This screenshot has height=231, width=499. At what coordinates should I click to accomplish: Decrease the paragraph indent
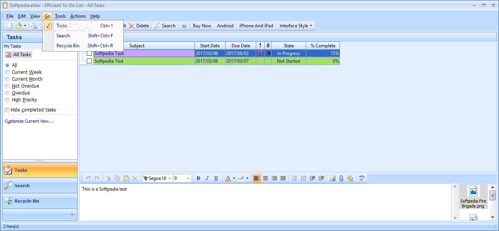(312, 178)
